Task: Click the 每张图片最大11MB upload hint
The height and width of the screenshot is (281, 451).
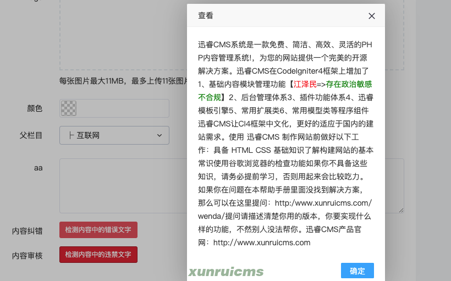Action: click(x=123, y=81)
